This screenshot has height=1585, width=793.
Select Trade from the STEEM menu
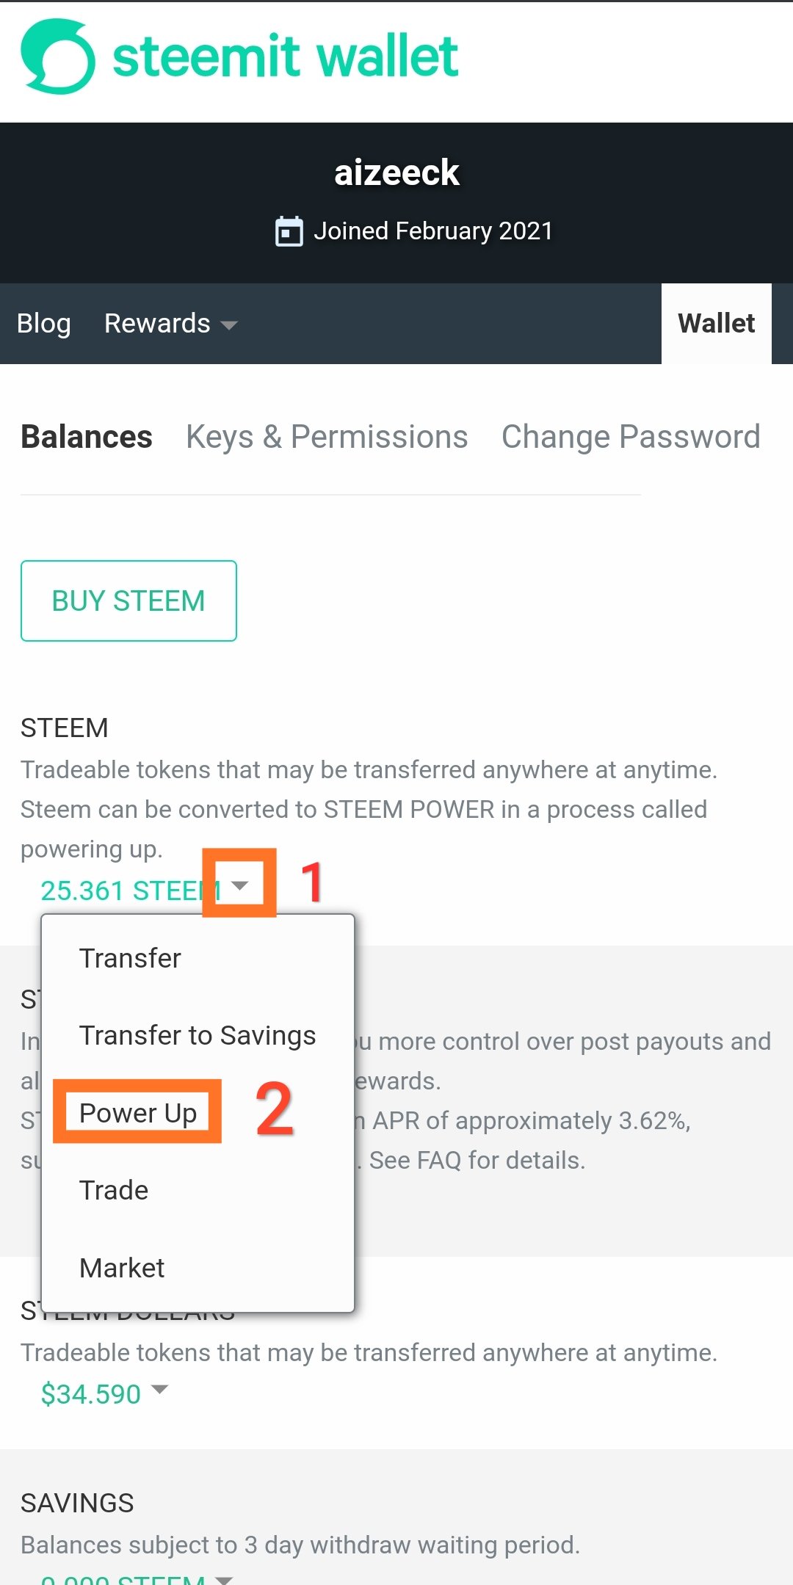coord(114,1190)
